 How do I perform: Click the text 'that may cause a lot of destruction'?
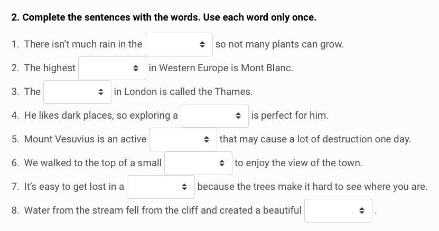click(315, 139)
